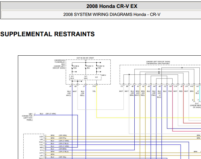Screen dimensions: 201x159
Task: Click the "2008 SYSTEM WIRING DIAGRAMS Honda - CR-V" subtitle
Action: pos(112,14)
